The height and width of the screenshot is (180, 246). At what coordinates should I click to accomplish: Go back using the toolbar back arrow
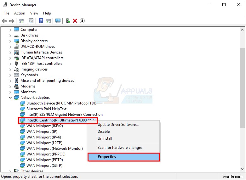coord(4,21)
